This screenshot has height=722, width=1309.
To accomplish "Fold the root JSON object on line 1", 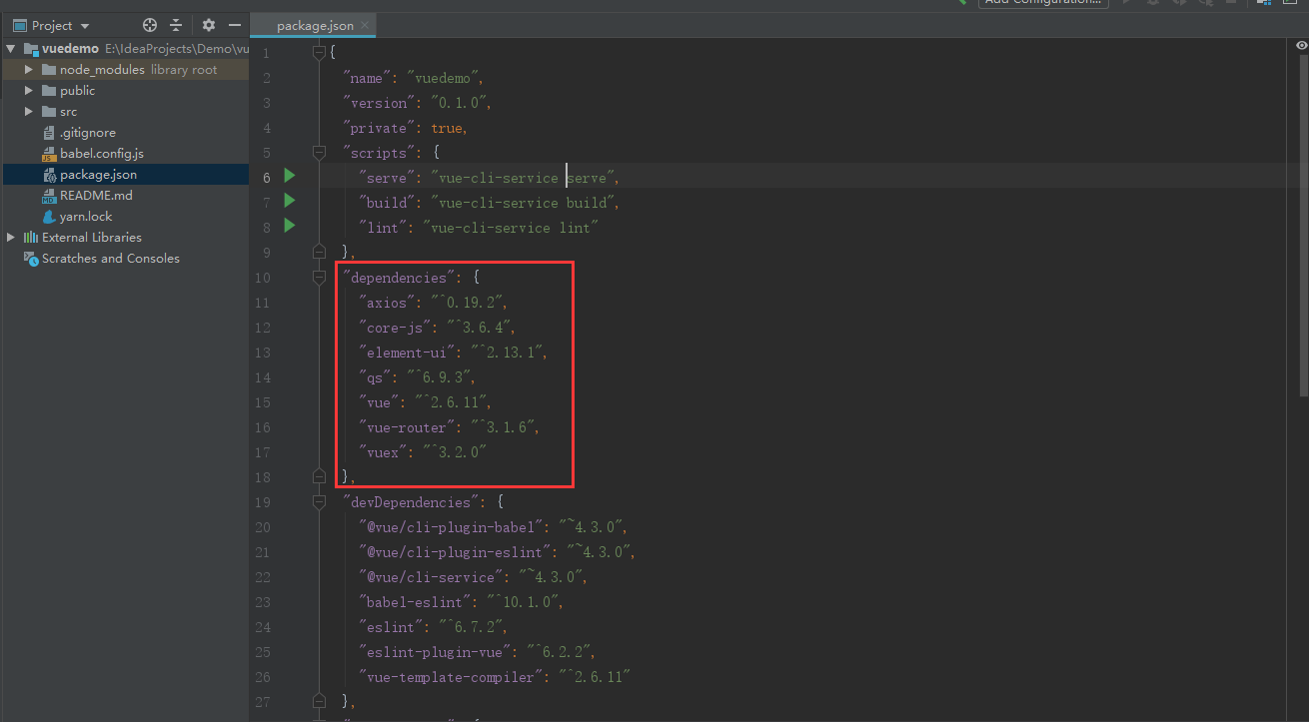I will click(x=320, y=52).
